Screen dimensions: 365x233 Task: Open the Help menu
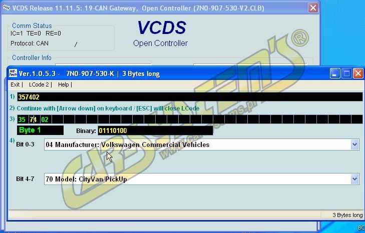point(64,84)
